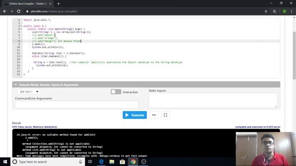Run the code with the Execute button
The image size is (296, 166).
point(135,115)
